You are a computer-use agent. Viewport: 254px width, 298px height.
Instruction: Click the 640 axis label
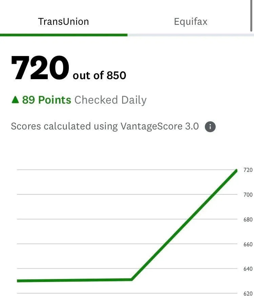[x=248, y=269]
